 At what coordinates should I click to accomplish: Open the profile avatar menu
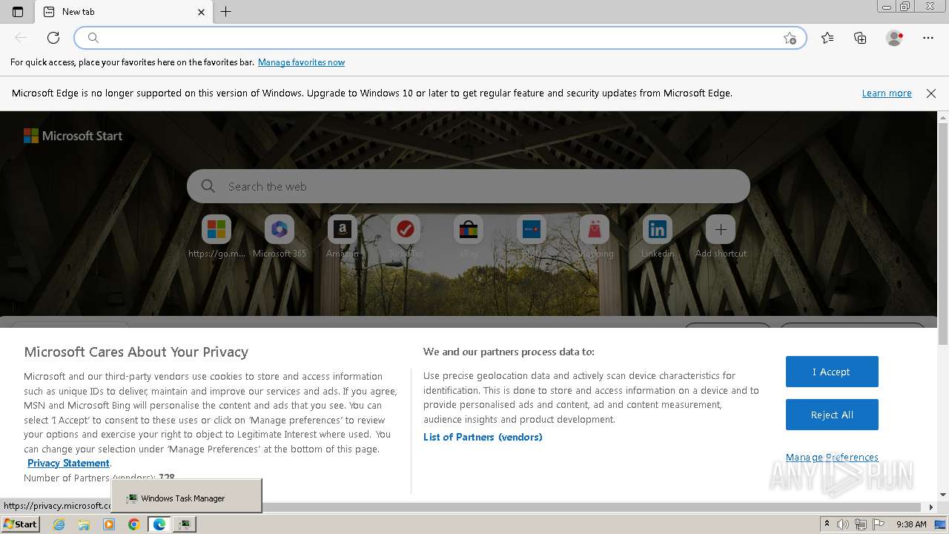point(895,38)
